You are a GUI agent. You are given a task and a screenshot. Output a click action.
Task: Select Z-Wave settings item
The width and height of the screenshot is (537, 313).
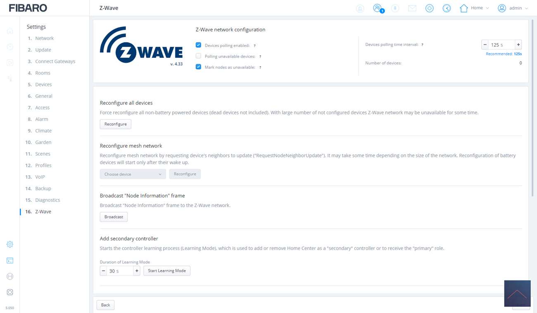tap(43, 212)
